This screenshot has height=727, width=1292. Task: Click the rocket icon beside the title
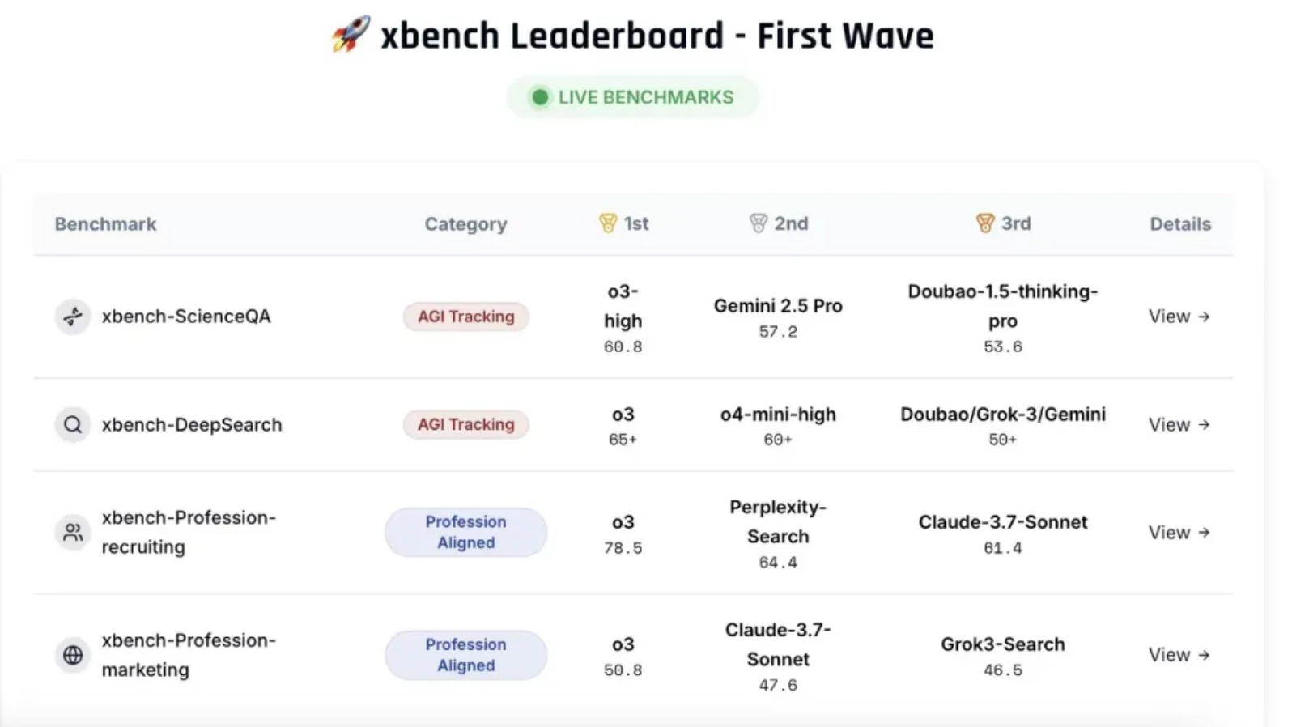[351, 34]
